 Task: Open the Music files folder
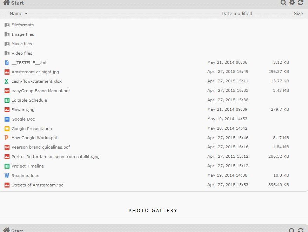(x=22, y=44)
